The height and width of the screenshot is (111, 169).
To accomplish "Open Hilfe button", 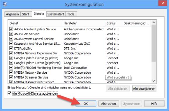I will pyautogui.click(x=154, y=104).
